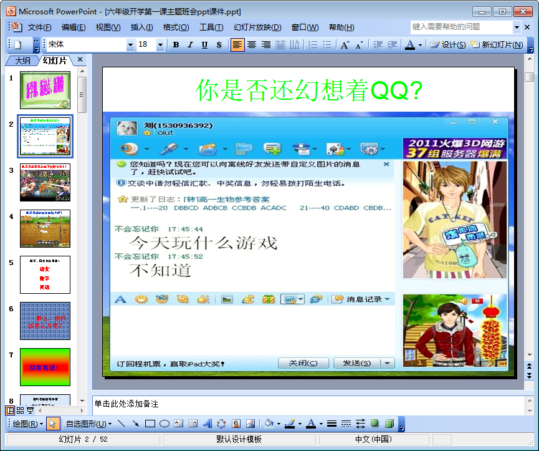This screenshot has height=451, width=539.
Task: Insert diagram or organization chart
Action: (x=221, y=424)
